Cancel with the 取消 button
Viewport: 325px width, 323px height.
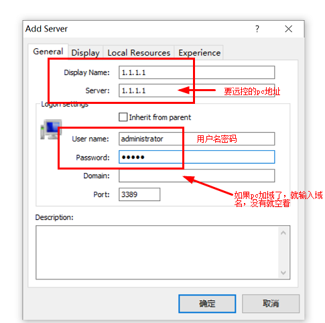(x=271, y=304)
